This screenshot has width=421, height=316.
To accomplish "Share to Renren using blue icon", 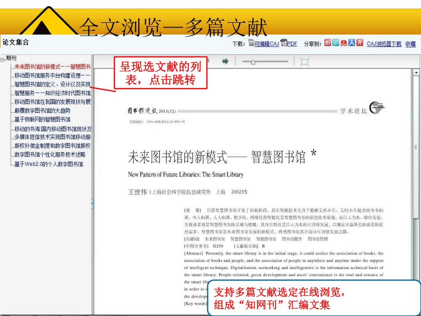I will pyautogui.click(x=350, y=44).
